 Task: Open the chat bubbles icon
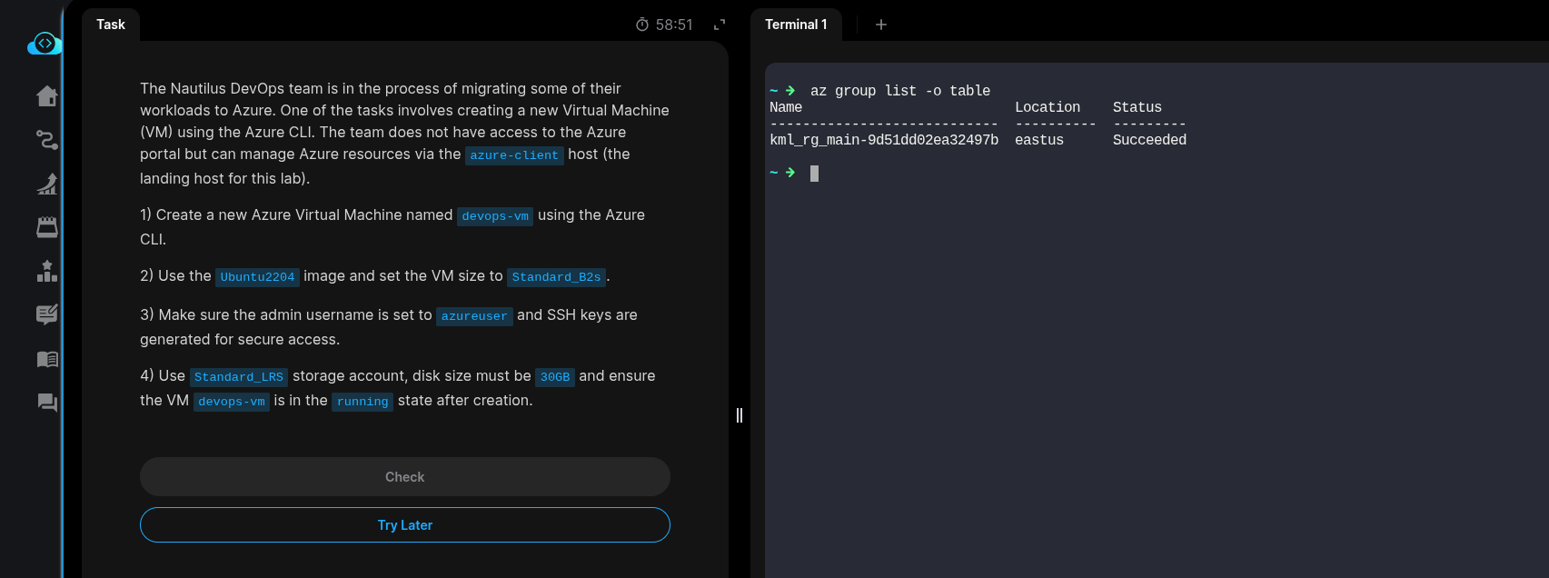point(47,403)
